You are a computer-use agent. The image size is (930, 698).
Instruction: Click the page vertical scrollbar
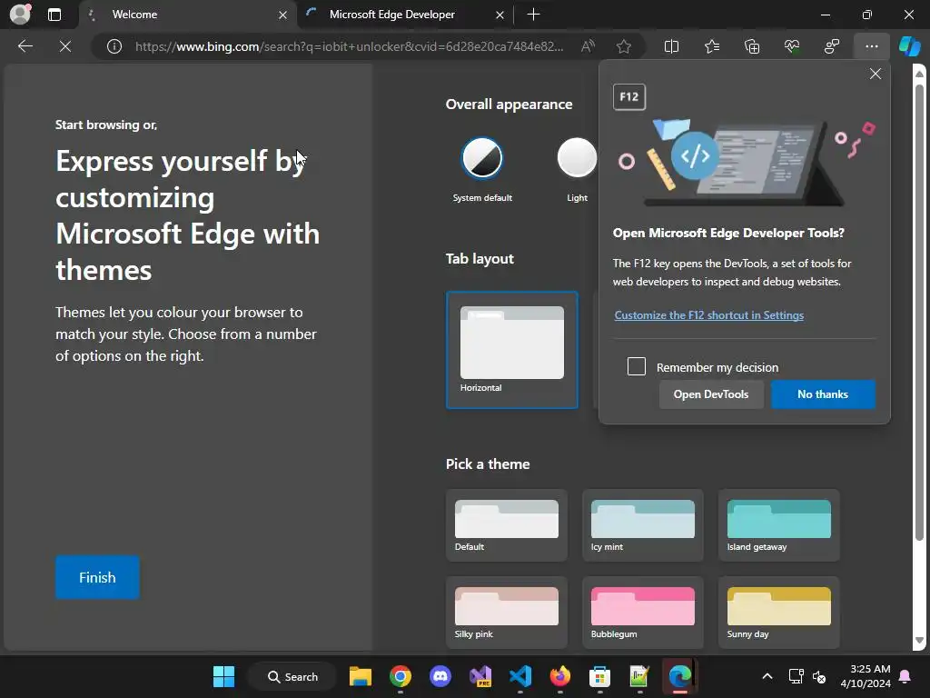pos(919,312)
